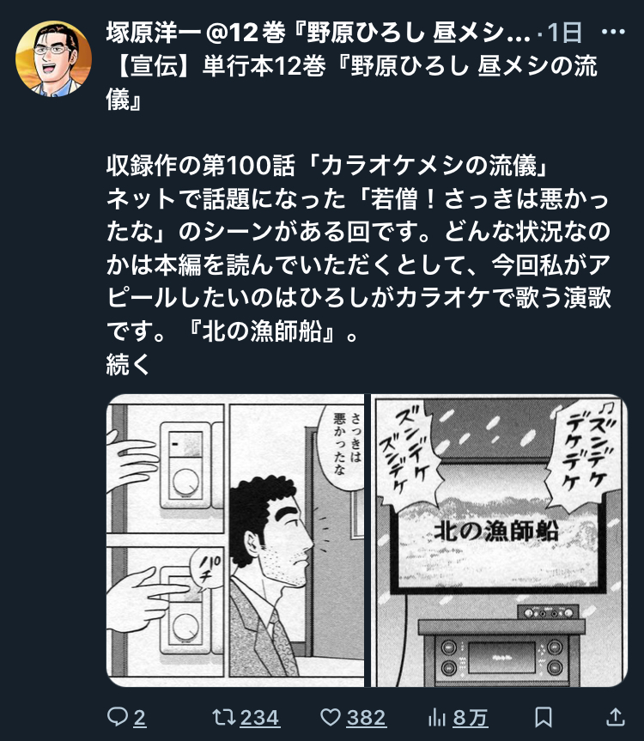
Task: Like the post with the heart icon
Action: (x=331, y=717)
